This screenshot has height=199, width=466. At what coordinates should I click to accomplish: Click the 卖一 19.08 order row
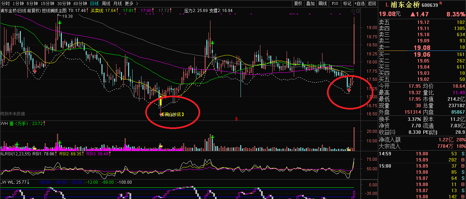click(x=422, y=47)
